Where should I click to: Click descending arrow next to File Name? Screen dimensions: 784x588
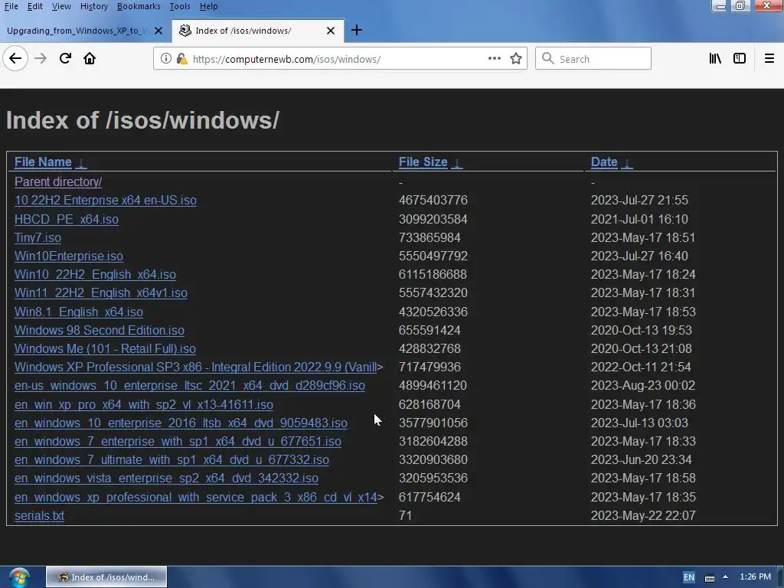pos(81,163)
